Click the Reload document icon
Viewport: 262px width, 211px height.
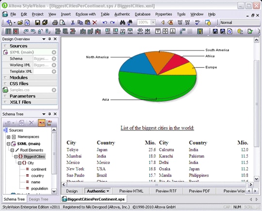(x=27, y=22)
